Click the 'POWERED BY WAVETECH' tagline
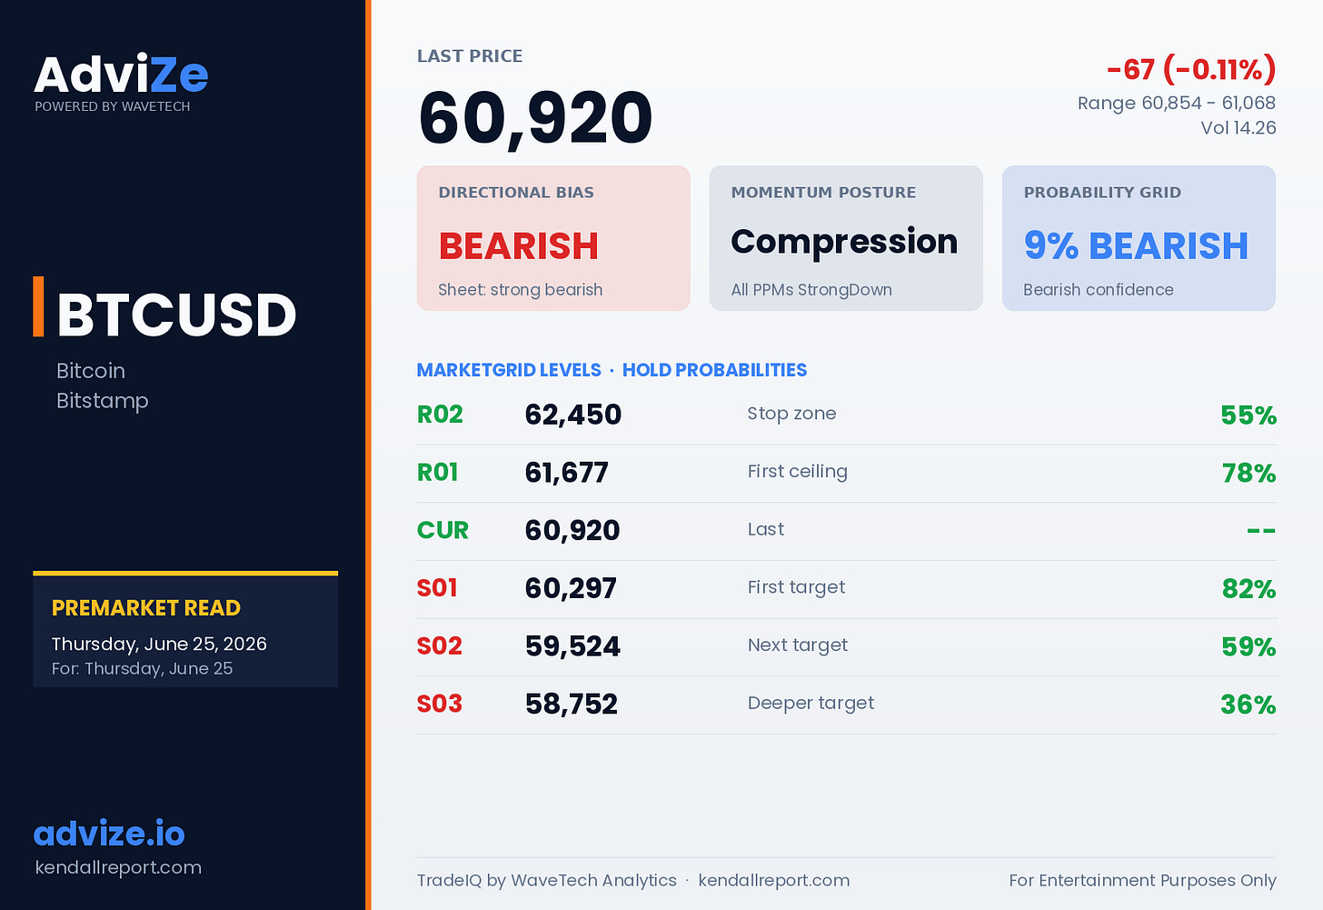Viewport: 1323px width, 910px height. 113,106
